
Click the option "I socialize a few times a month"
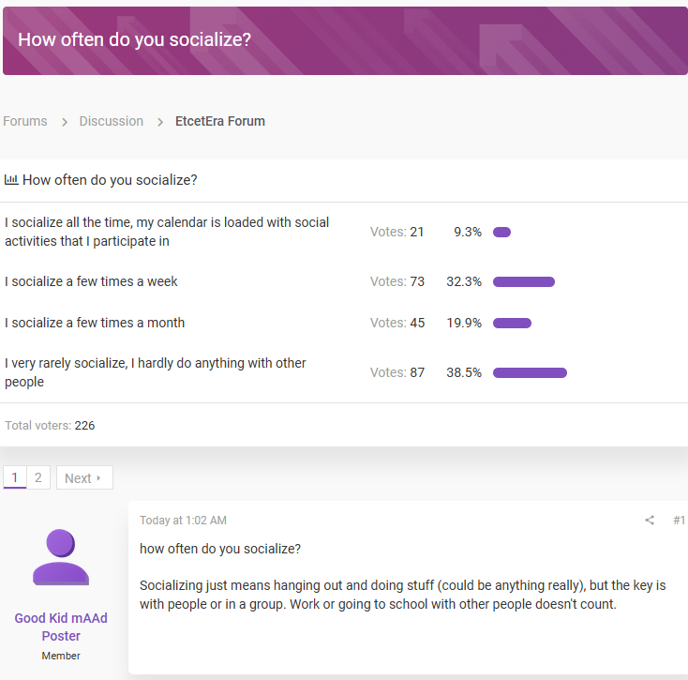[x=95, y=323]
